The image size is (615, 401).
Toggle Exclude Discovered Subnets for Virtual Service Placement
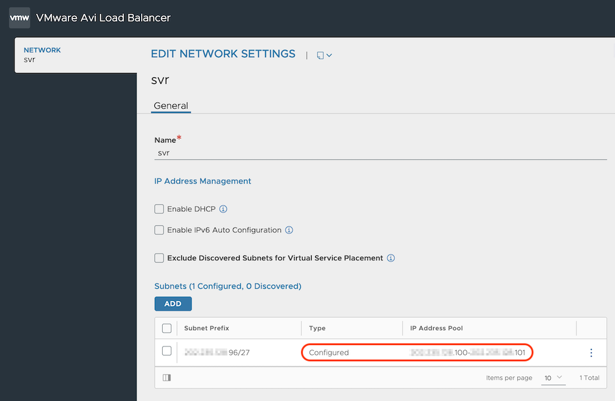pos(159,258)
